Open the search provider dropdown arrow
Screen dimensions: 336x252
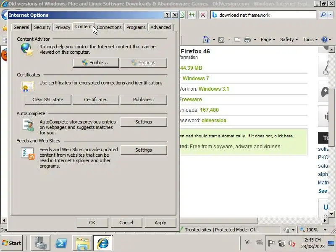(x=331, y=15)
